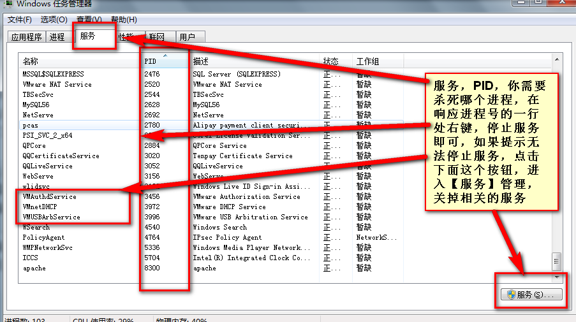Select the apache service name
Screen dimensions: 576x322
coord(34,268)
